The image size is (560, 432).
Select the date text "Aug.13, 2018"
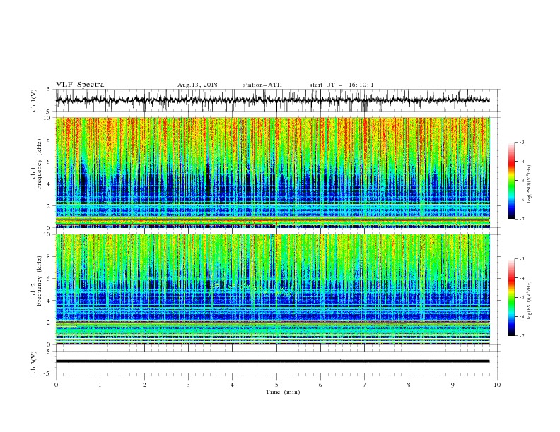[197, 85]
